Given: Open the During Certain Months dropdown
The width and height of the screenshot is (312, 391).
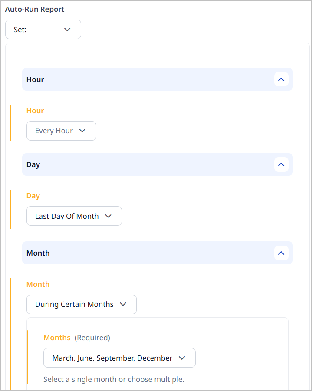Looking at the screenshot, I should pos(82,304).
